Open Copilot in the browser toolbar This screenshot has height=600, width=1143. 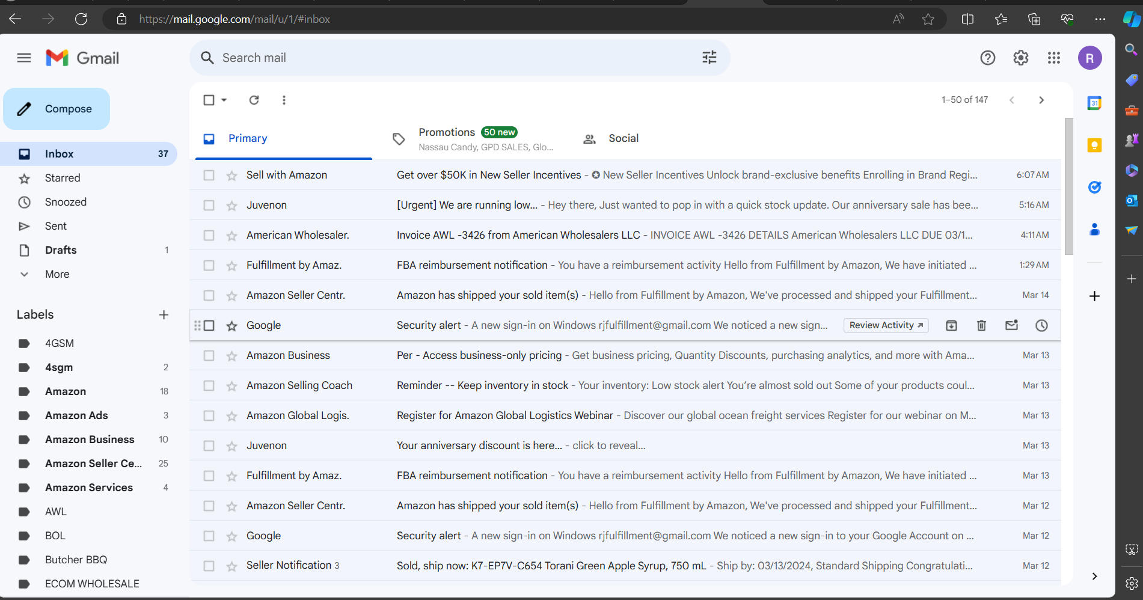[x=1131, y=19]
